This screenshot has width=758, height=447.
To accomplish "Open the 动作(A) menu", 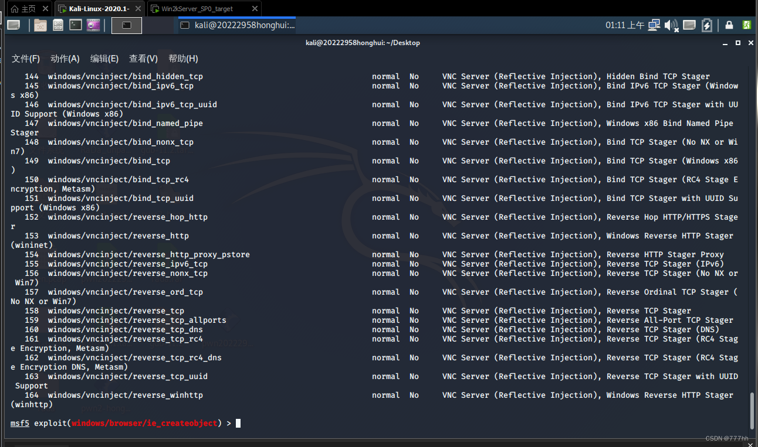I will coord(65,59).
